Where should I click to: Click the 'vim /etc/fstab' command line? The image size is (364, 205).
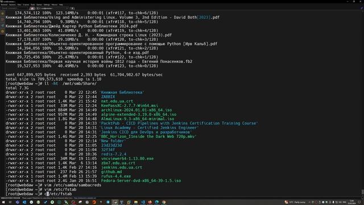tap(60, 190)
